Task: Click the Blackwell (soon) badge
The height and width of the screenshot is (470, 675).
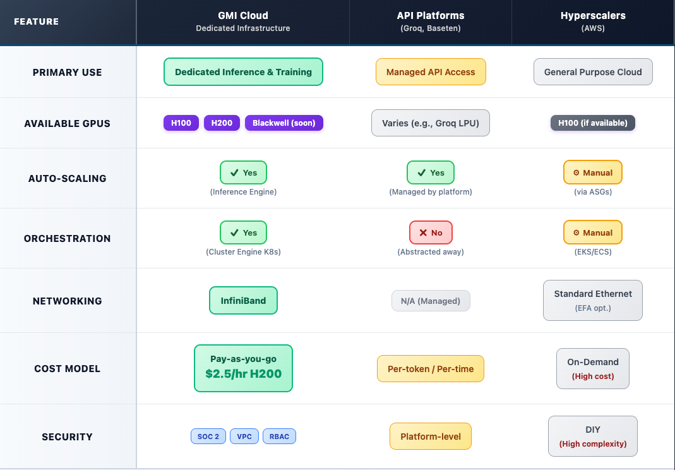Action: [284, 123]
